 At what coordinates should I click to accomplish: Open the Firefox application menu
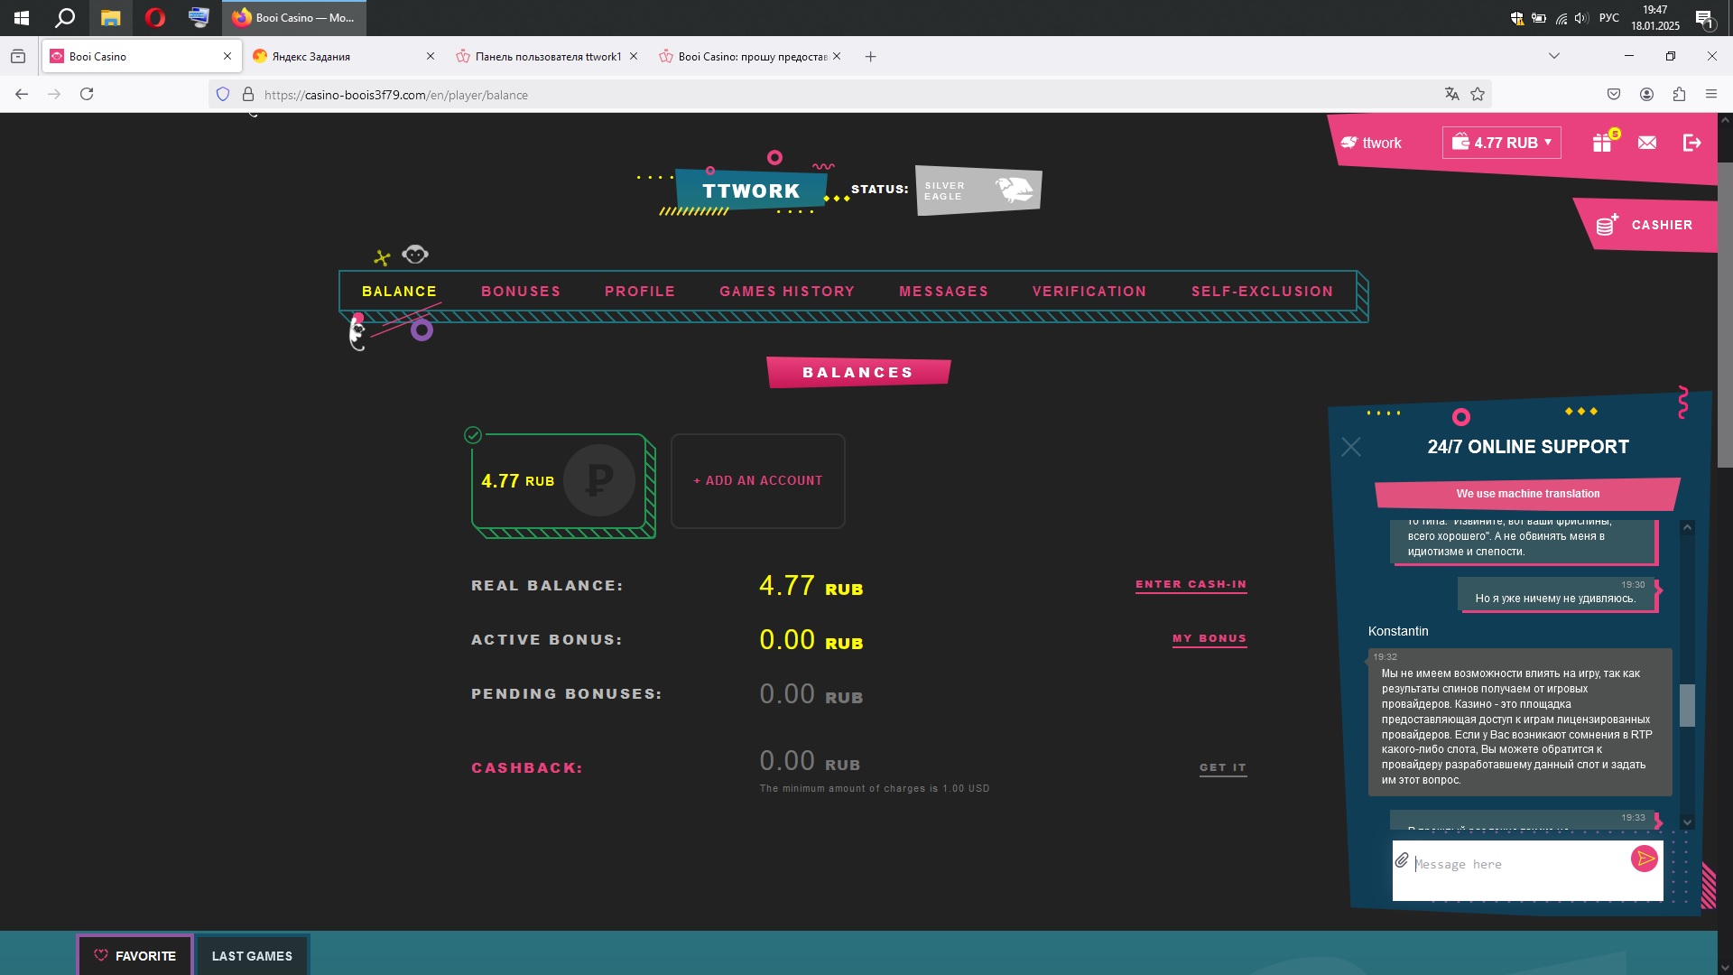[1711, 94]
